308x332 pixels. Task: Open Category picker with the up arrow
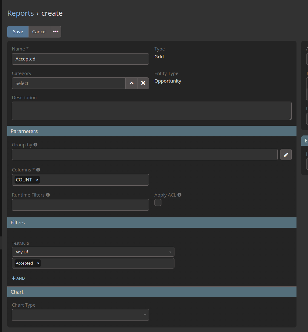131,83
